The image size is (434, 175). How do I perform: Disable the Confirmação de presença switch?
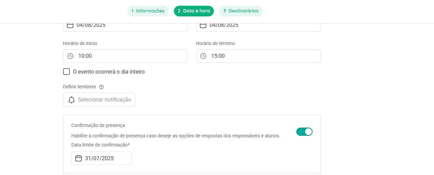click(304, 132)
